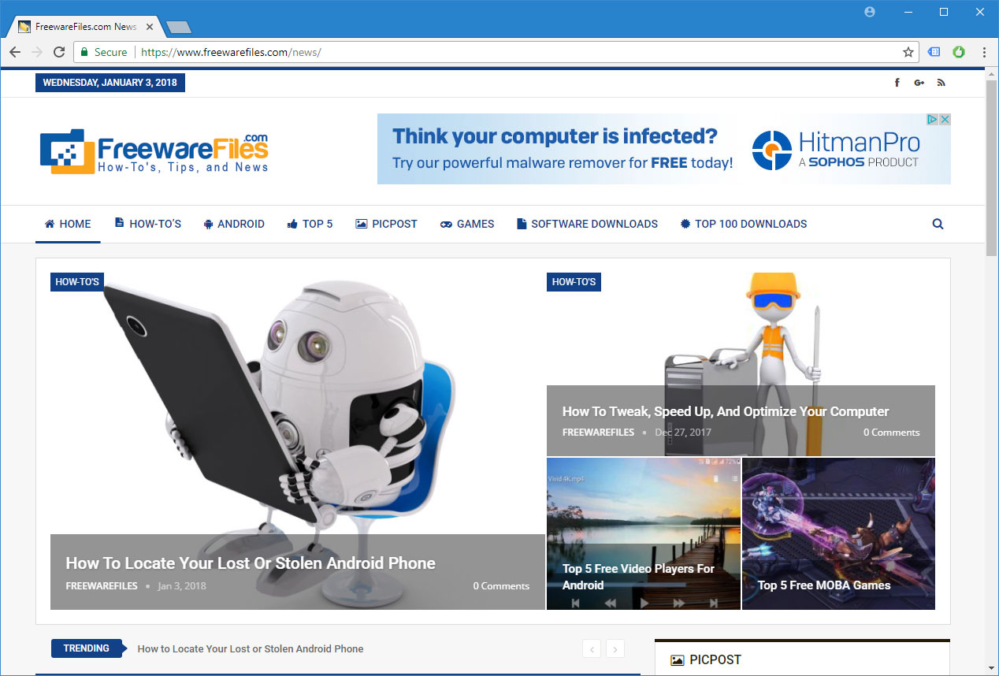Open 'How To Locate Your Lost Or Stolen Android Phone' headline
The width and height of the screenshot is (999, 676).
tap(251, 563)
